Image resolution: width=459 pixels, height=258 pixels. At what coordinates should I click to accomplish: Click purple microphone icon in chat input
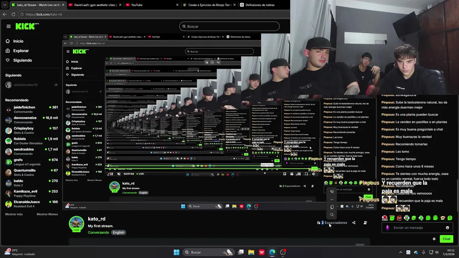387,228
